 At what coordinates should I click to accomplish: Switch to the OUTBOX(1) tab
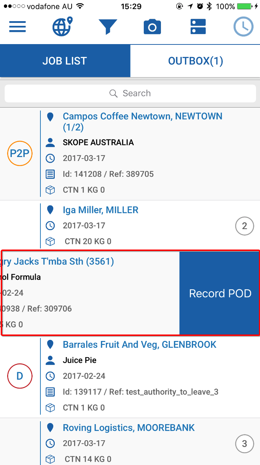195,61
